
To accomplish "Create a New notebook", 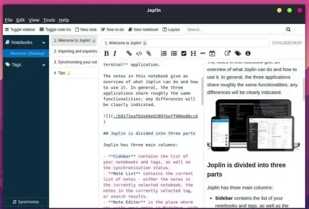I will [143, 29].
